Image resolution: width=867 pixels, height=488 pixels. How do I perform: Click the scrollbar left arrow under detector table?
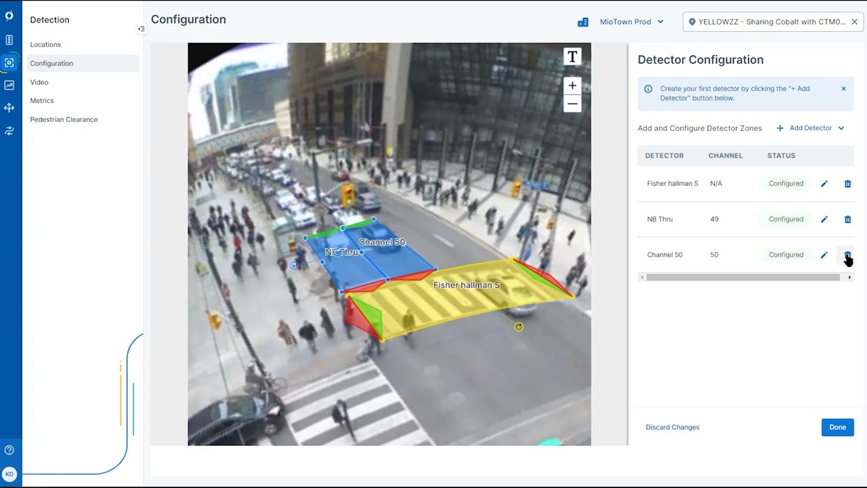tap(641, 277)
